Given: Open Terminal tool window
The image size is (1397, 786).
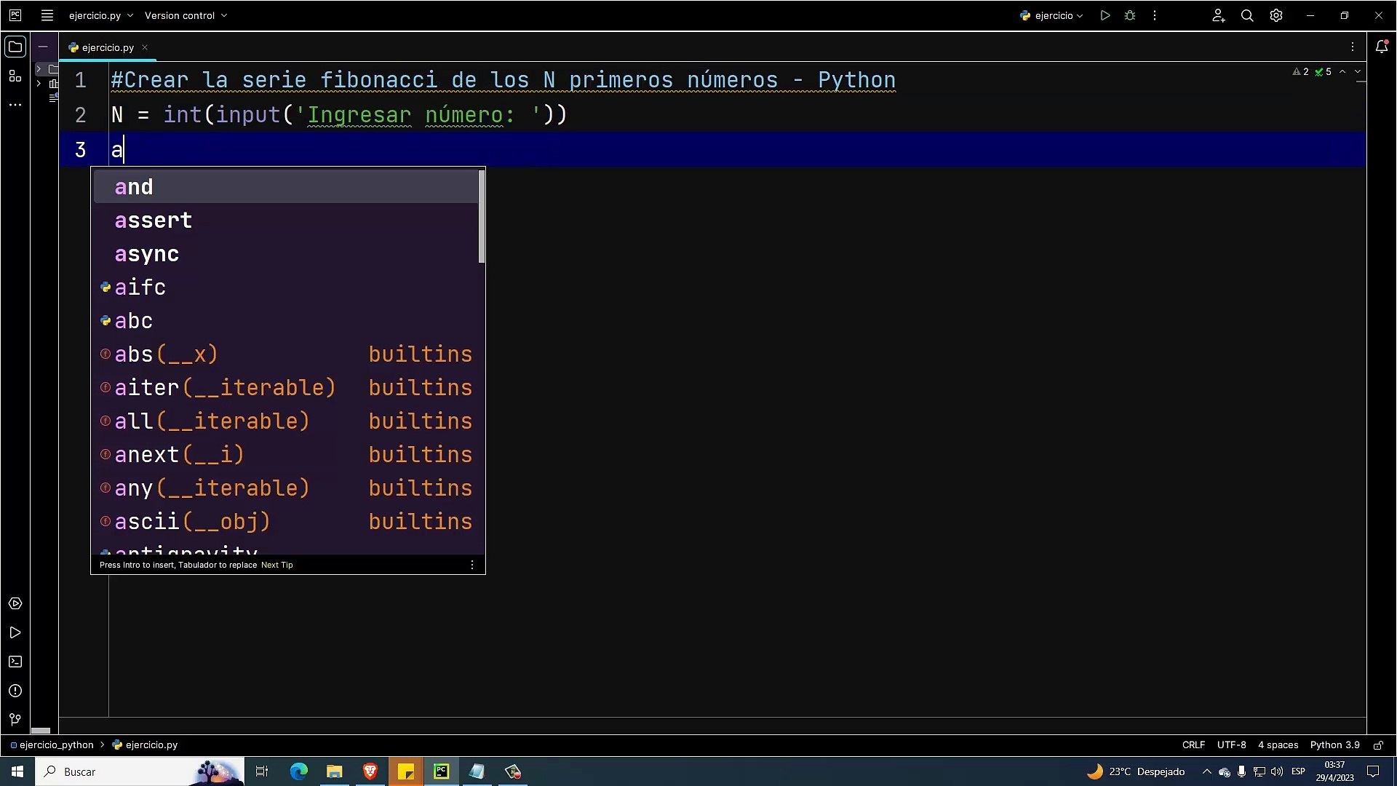Looking at the screenshot, I should pyautogui.click(x=15, y=662).
